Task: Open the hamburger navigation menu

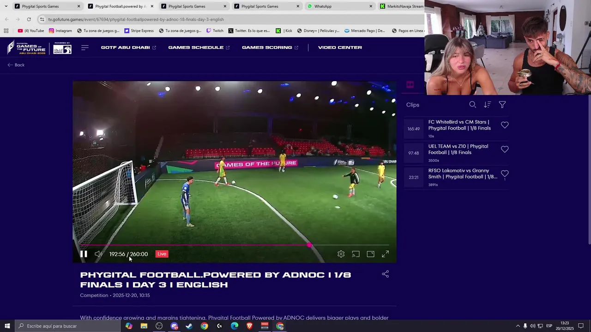Action: 85,47
